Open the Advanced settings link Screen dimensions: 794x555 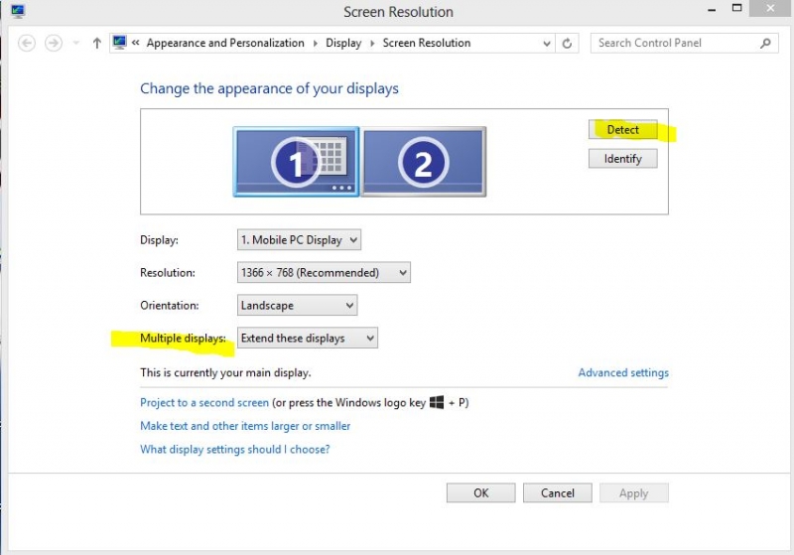(623, 373)
